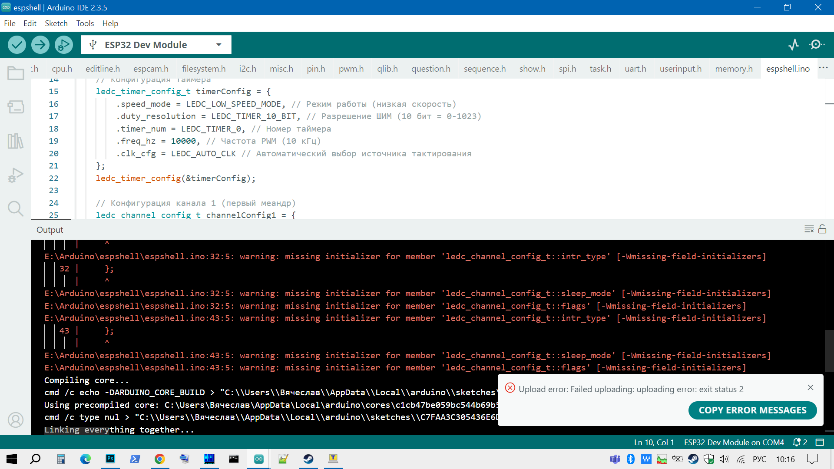Click the ledc_timer_config(&timerConfig) code line
Image resolution: width=834 pixels, height=469 pixels.
pos(176,178)
